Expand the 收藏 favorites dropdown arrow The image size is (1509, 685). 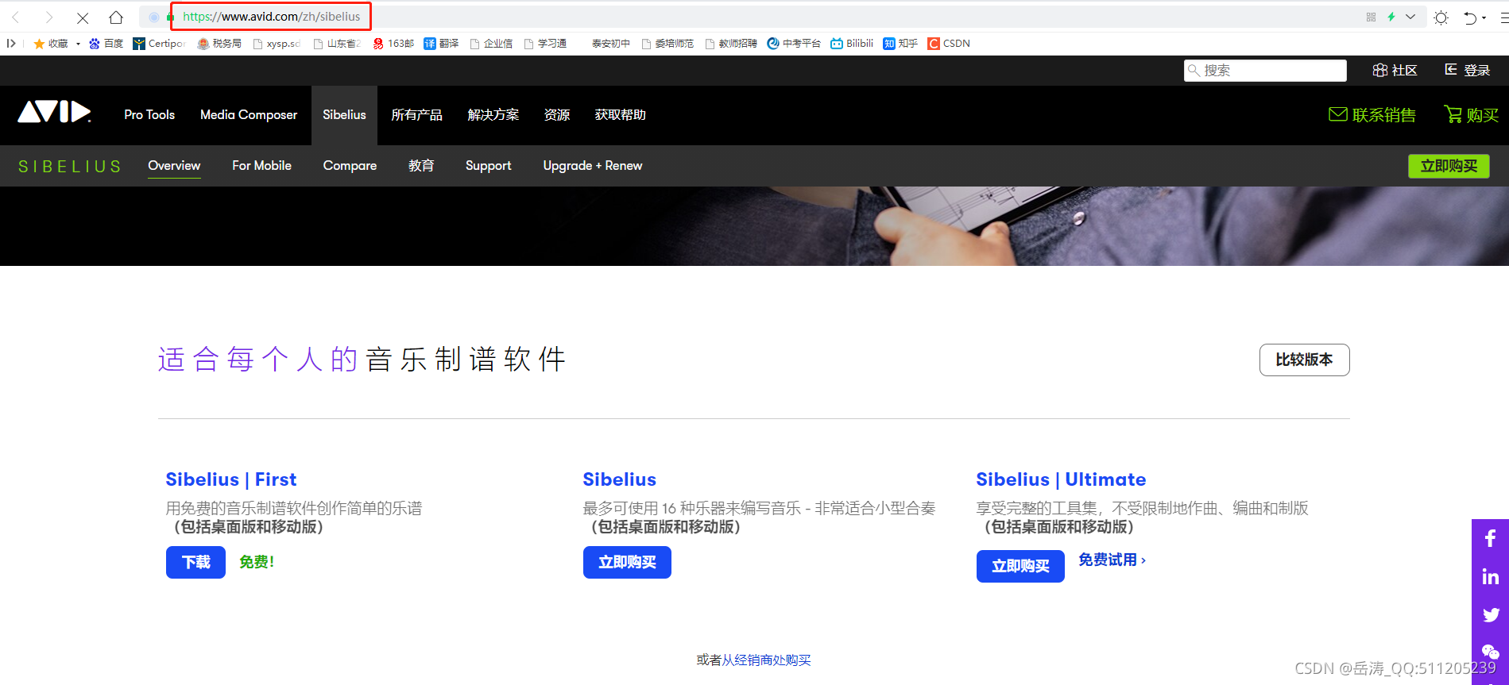[78, 44]
